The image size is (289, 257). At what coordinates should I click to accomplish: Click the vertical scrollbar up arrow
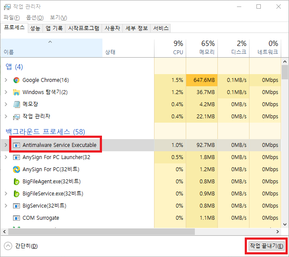285,62
